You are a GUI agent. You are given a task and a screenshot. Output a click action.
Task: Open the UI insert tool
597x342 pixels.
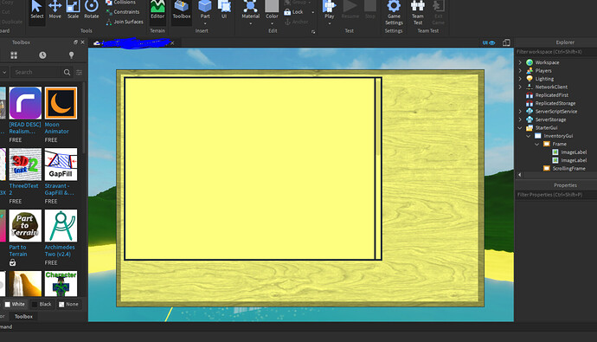pyautogui.click(x=224, y=10)
